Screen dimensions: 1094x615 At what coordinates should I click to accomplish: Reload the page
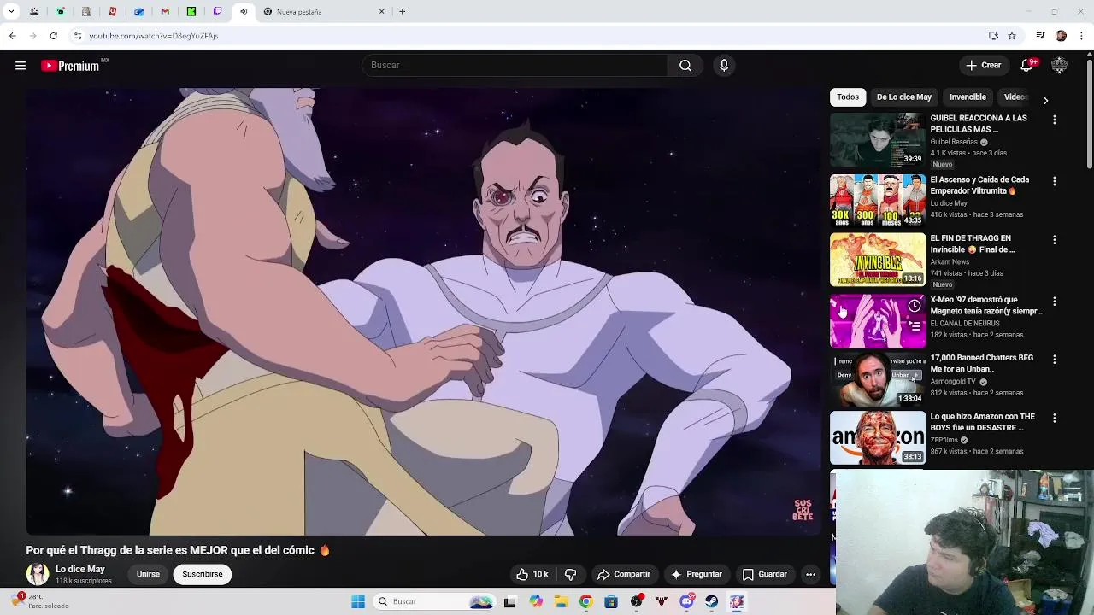pyautogui.click(x=53, y=36)
